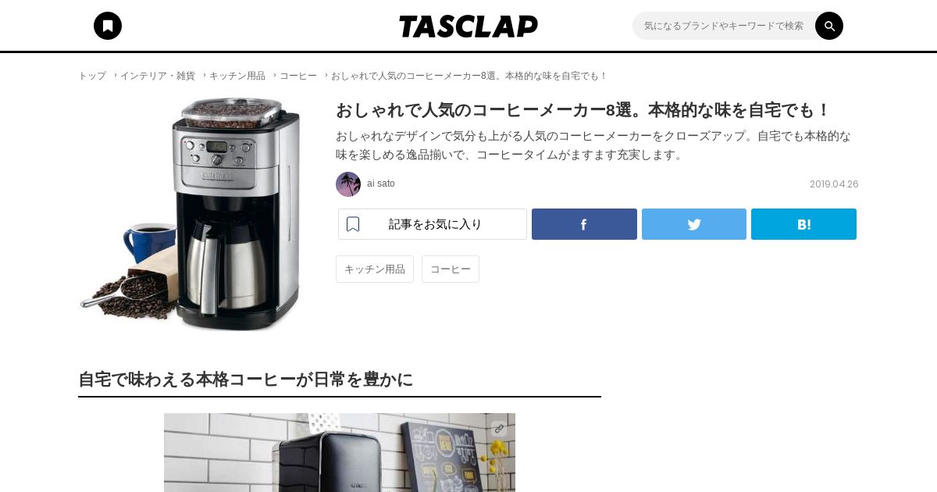937x492 pixels.
Task: Go to トップ breadcrumb
Action: pyautogui.click(x=92, y=76)
